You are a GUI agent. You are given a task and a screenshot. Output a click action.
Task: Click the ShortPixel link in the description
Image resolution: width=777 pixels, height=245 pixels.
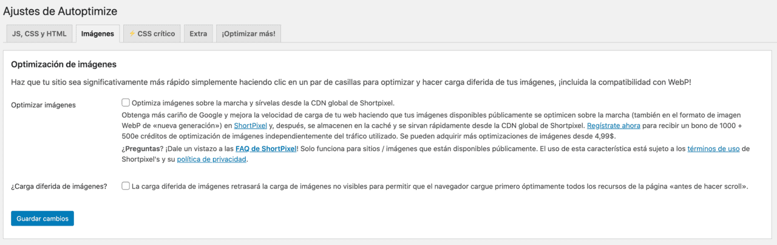click(x=250, y=126)
